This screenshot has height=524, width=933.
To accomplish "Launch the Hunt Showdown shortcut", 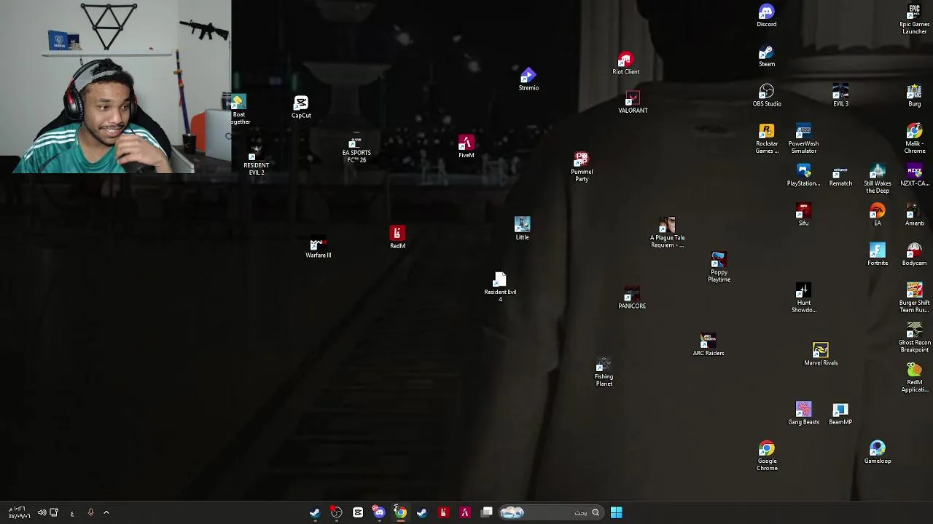I will (803, 298).
